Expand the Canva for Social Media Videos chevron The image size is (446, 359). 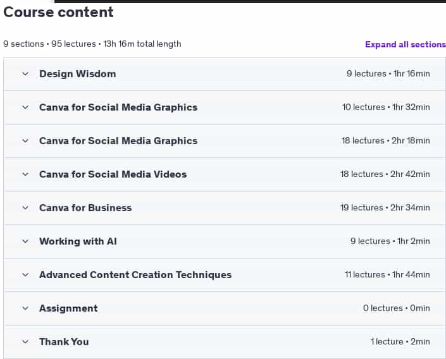click(x=25, y=174)
